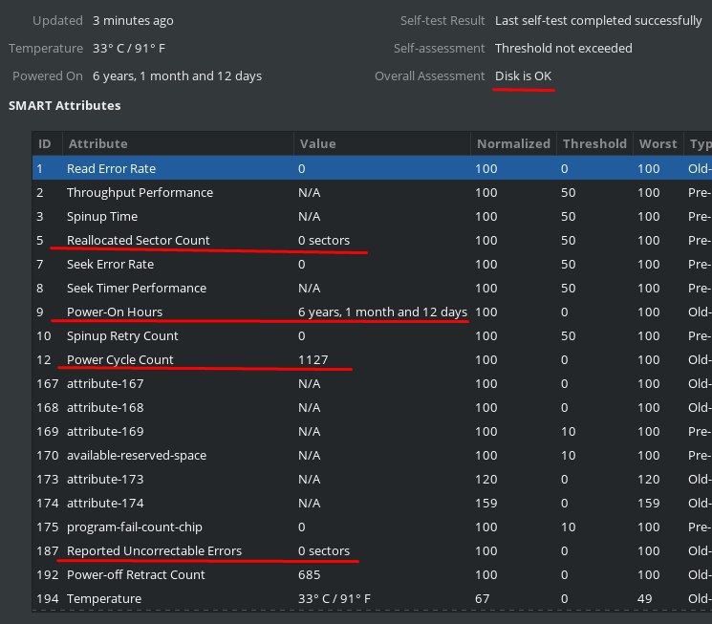Screen dimensions: 712x624
Task: Select the Spinup Retry Count row
Action: pyautogui.click(x=372, y=336)
